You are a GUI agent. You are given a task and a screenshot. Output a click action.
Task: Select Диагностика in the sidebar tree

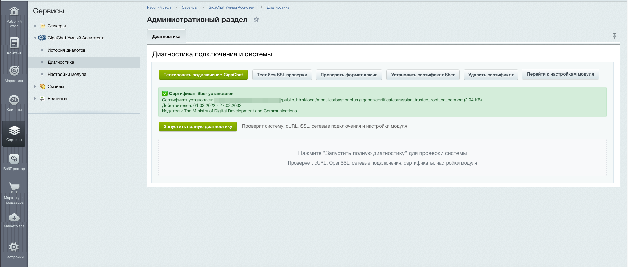(61, 62)
